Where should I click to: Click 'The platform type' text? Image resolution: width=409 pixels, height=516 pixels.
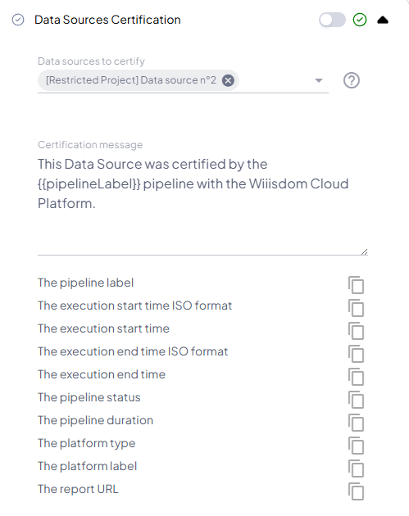(86, 443)
